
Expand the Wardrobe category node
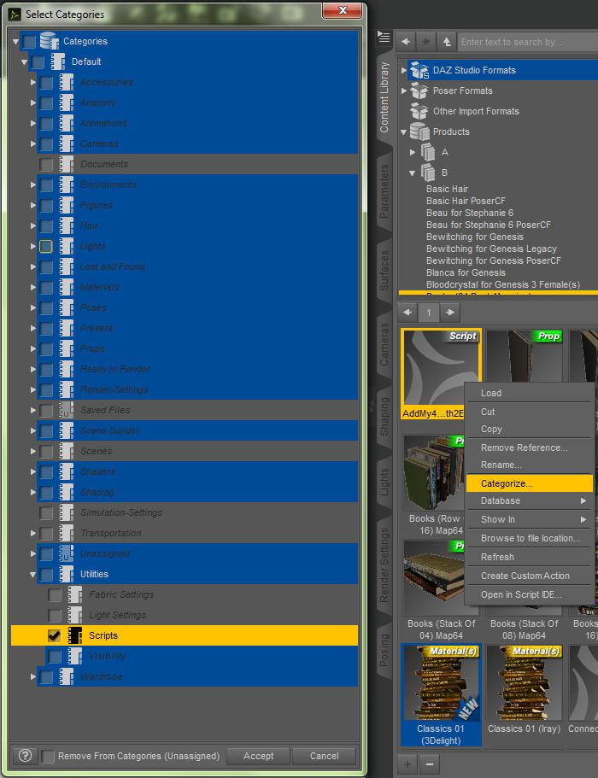32,676
